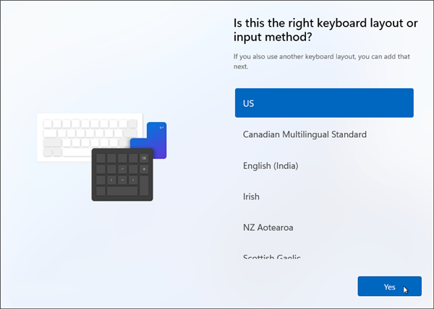Click the tall right-side key on dark keypad
The image size is (434, 309).
[x=145, y=186]
